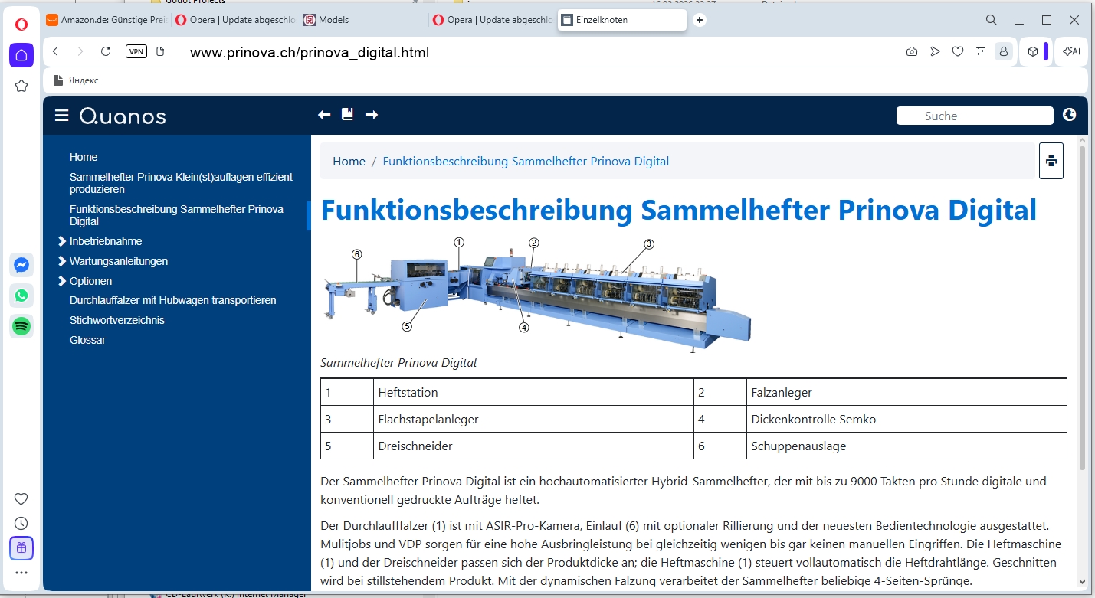Switch to Opera Update tab between Amazon and Models
Viewport: 1095px width, 598px height.
234,20
